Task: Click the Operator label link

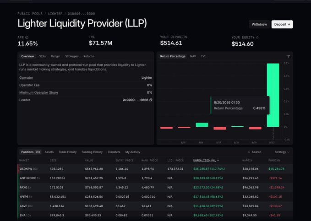Action: (x=26, y=78)
